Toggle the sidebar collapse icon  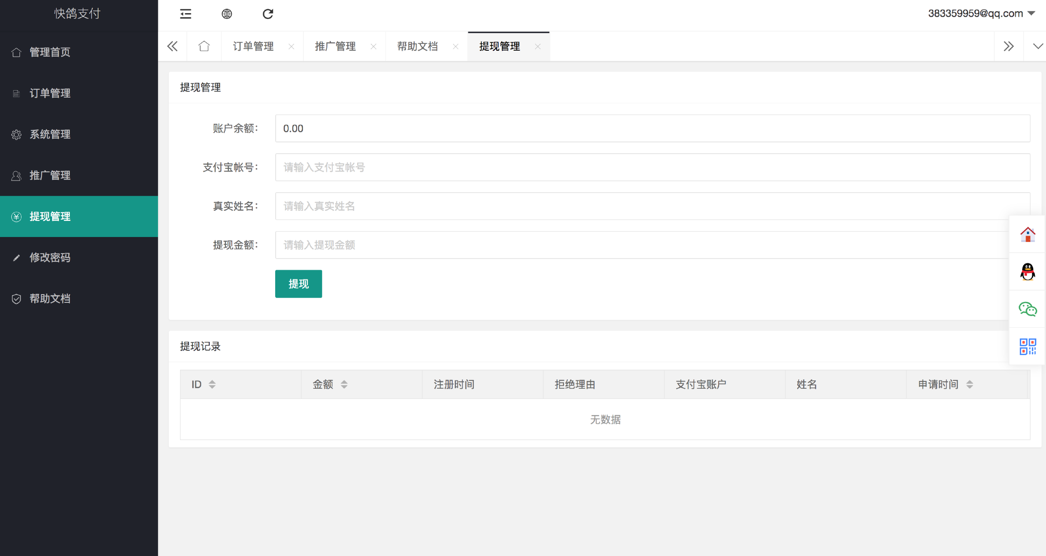coord(185,14)
